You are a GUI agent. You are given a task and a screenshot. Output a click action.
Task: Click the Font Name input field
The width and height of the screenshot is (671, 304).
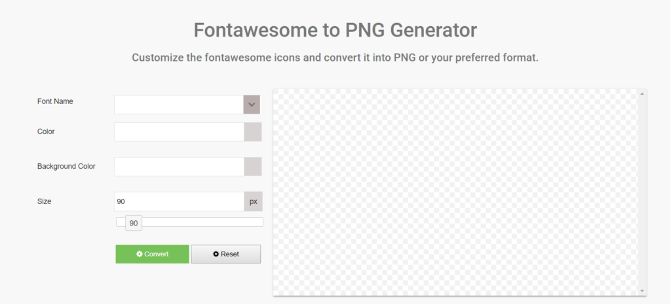coord(179,105)
